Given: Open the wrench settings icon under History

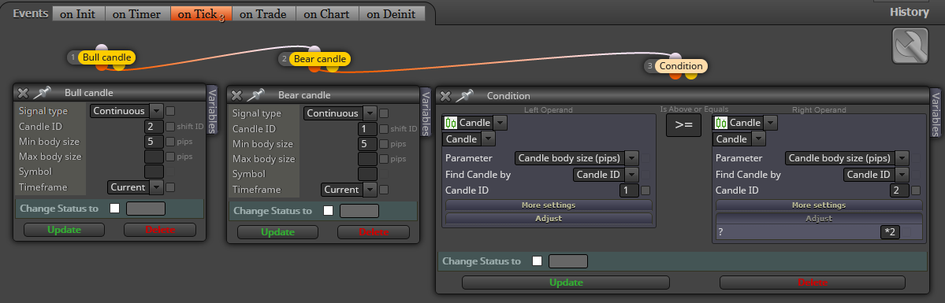Looking at the screenshot, I should (x=910, y=45).
